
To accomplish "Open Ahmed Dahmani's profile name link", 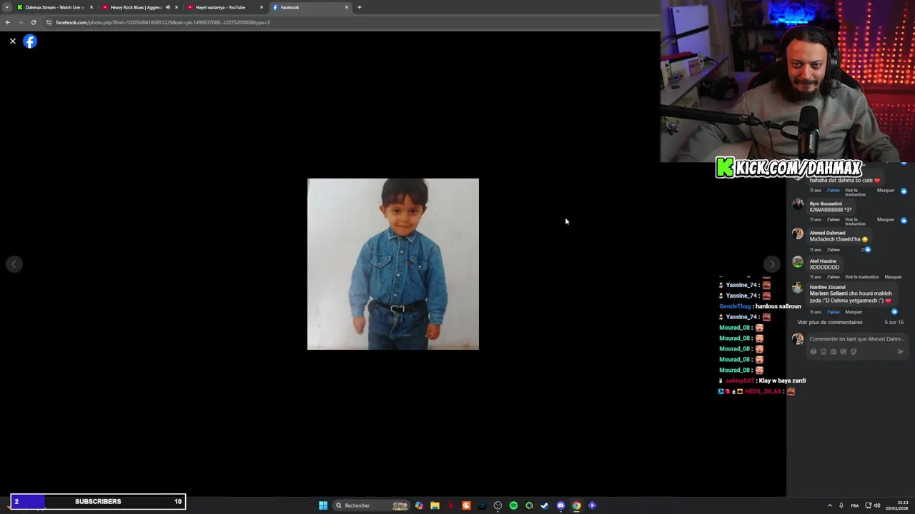I will coord(827,233).
